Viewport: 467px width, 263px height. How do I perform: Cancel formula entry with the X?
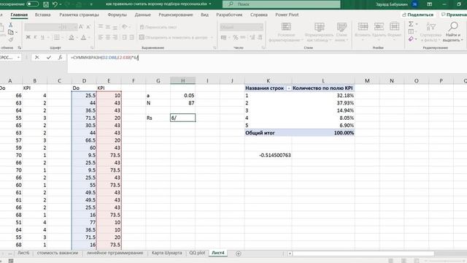click(x=37, y=58)
